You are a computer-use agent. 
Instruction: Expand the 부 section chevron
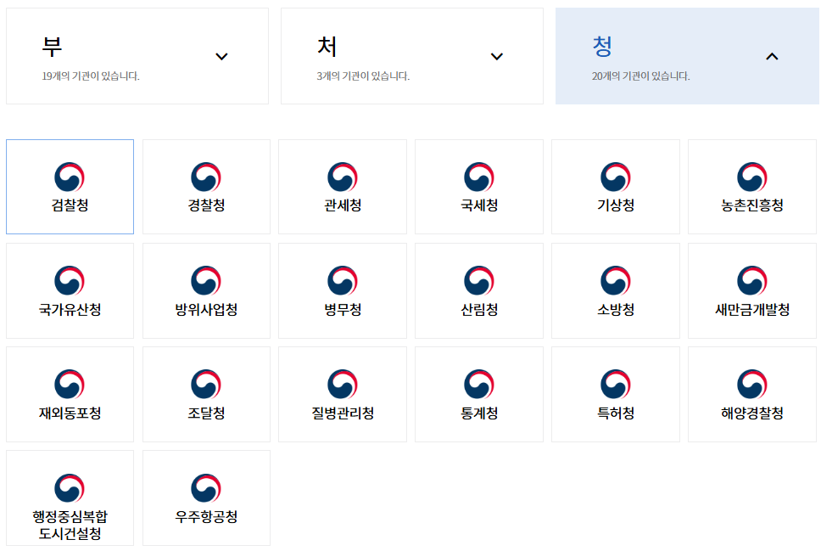222,57
